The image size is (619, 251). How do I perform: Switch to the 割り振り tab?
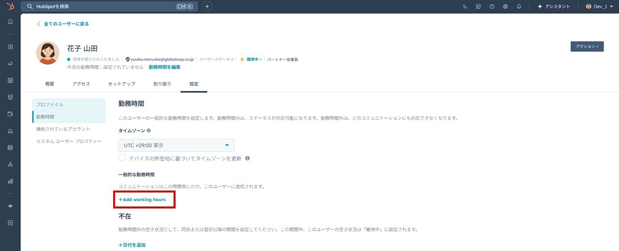pos(162,84)
